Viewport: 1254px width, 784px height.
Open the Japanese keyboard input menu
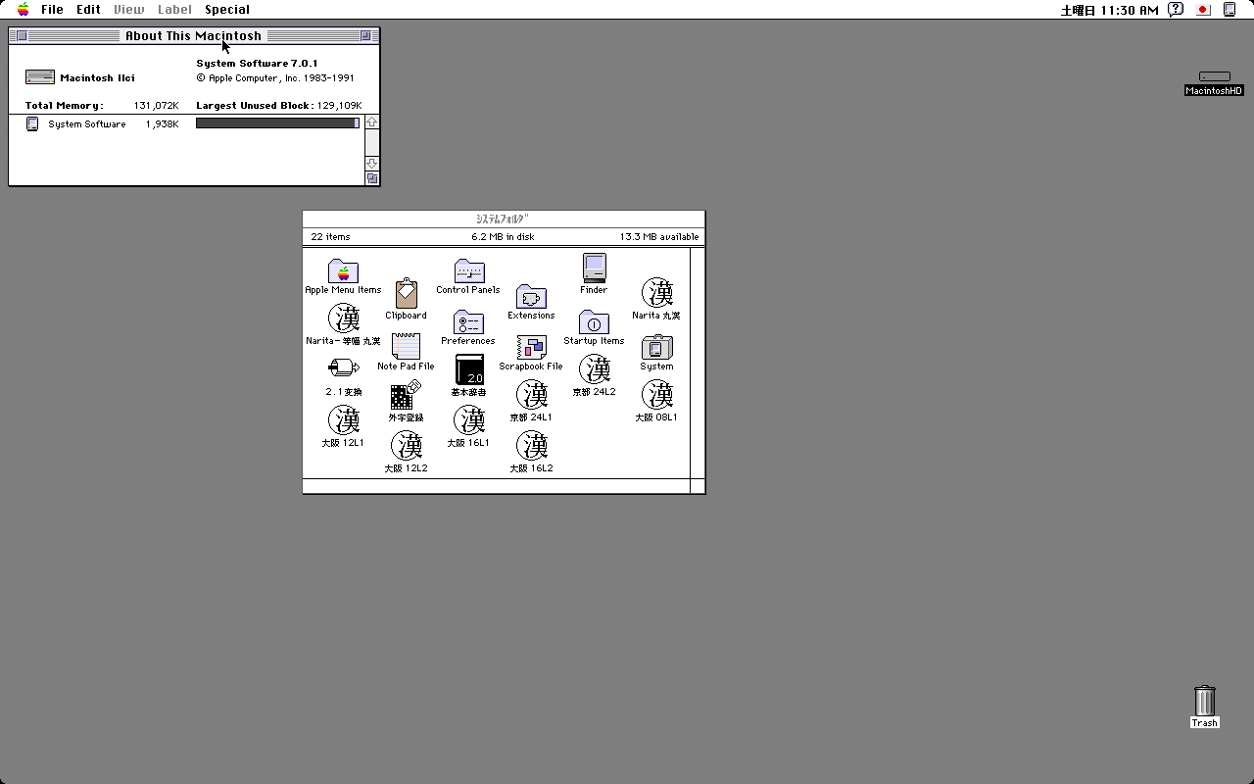coord(1202,9)
